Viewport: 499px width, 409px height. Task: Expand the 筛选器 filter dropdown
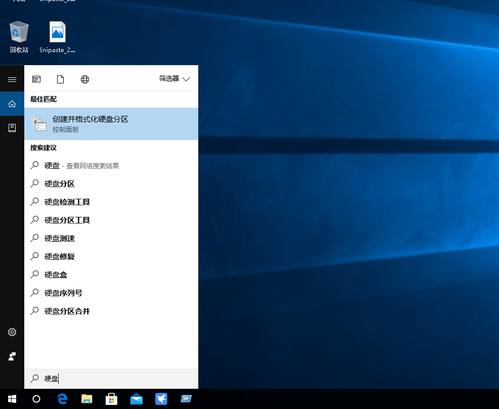click(174, 79)
